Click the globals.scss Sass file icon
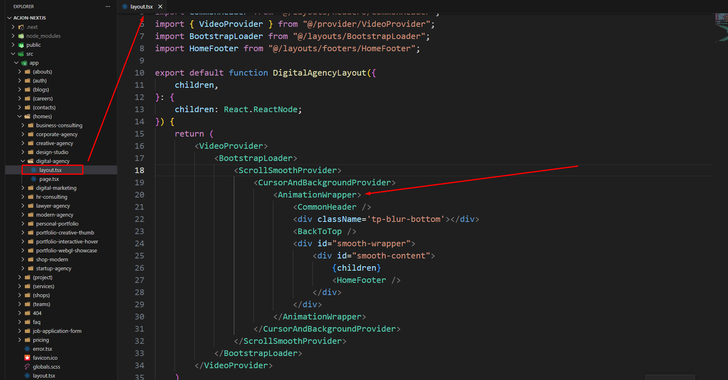Image resolution: width=728 pixels, height=380 pixels. pos(27,367)
